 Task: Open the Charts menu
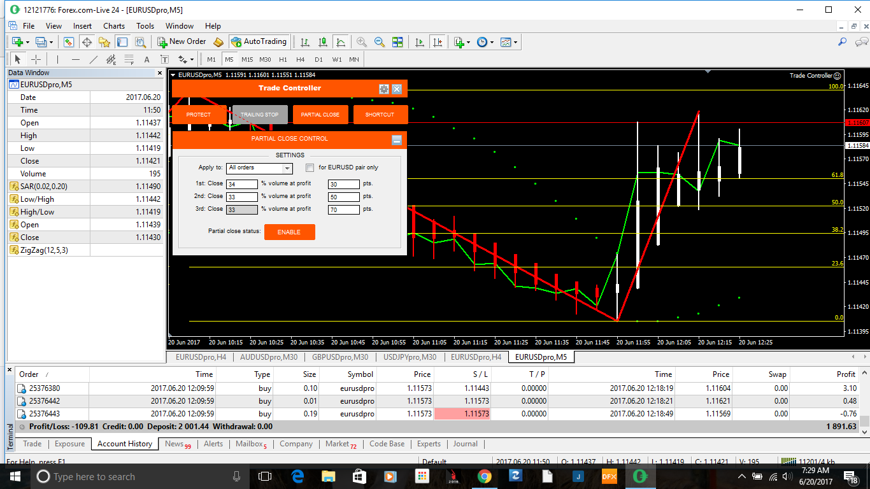click(x=114, y=26)
